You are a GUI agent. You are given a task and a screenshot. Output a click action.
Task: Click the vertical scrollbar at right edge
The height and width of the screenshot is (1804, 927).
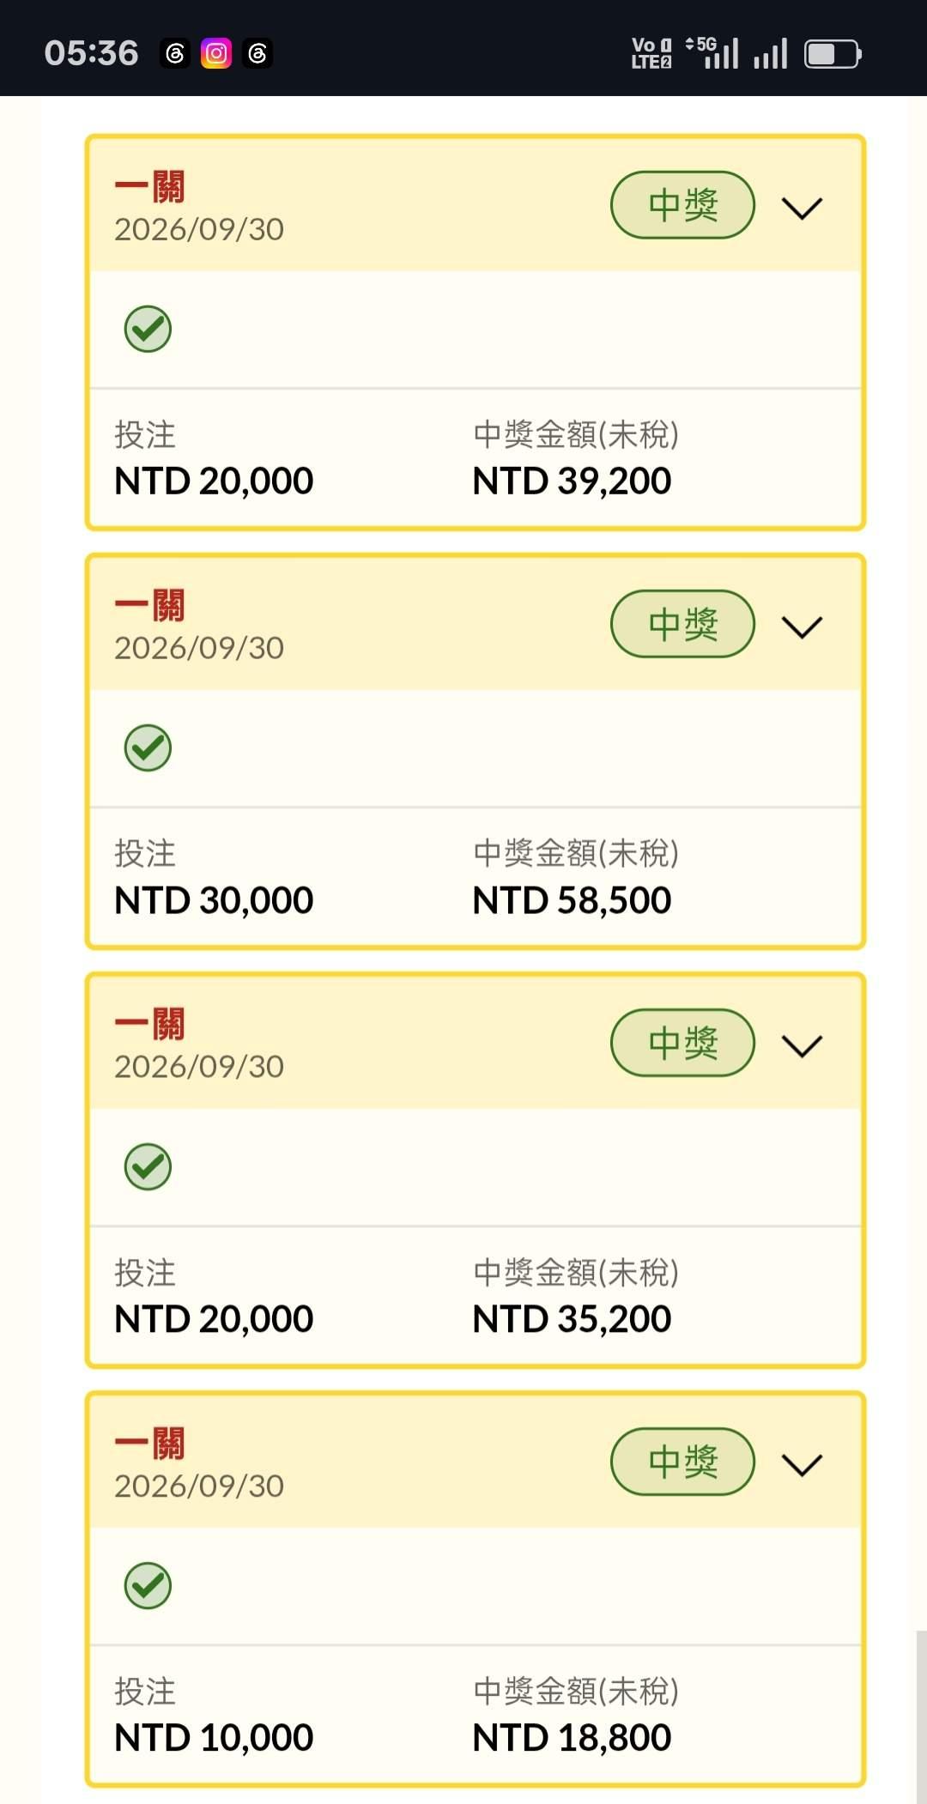(x=921, y=1716)
